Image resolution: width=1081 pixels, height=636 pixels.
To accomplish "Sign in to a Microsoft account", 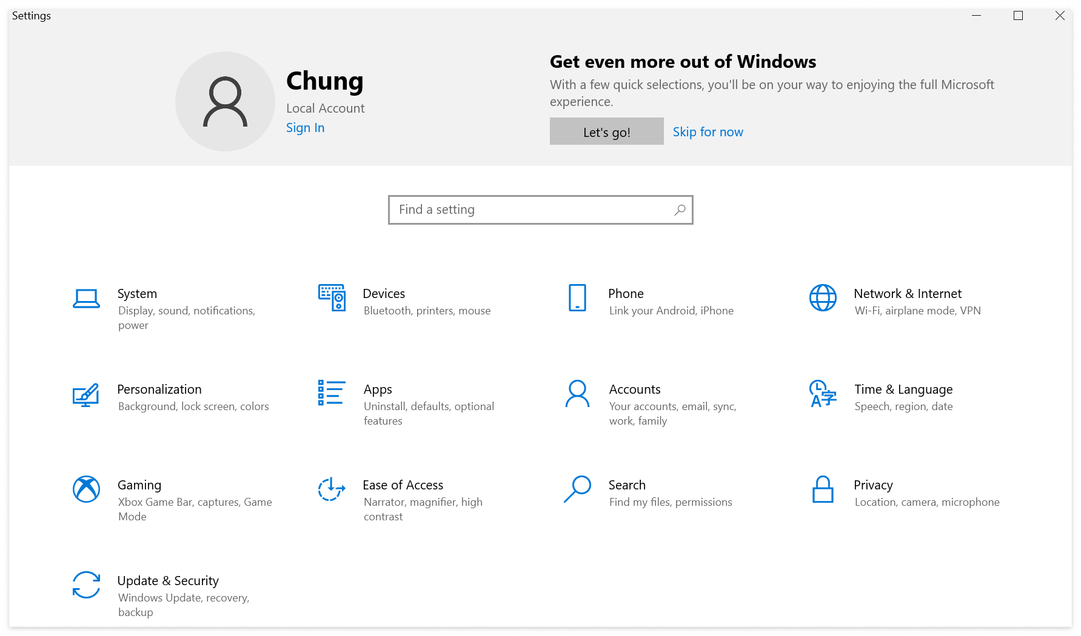I will (305, 128).
